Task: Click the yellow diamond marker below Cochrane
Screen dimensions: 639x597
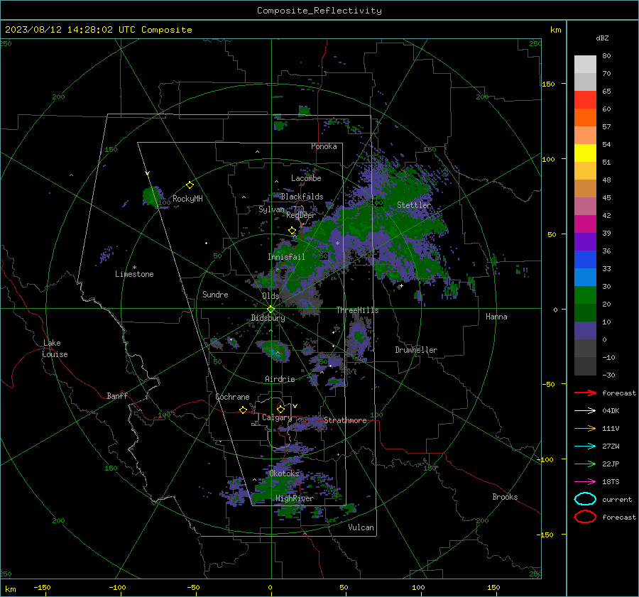Action: coord(243,410)
